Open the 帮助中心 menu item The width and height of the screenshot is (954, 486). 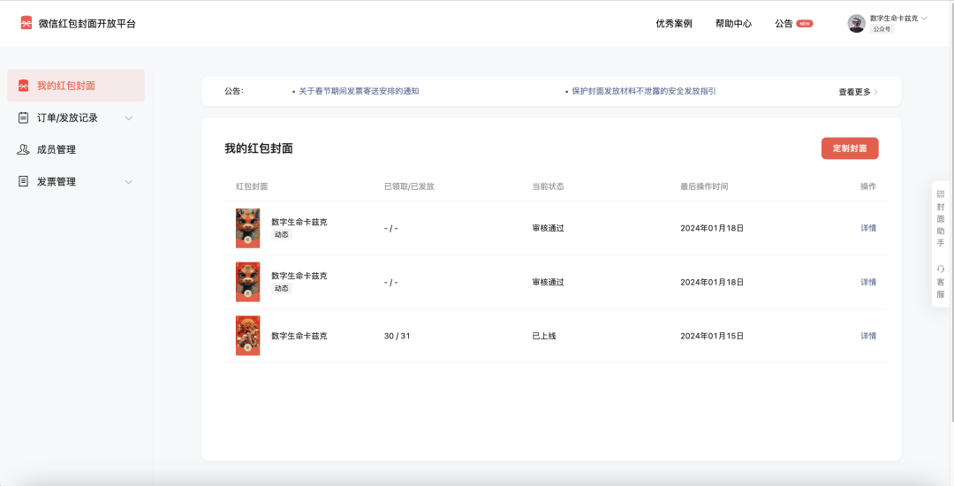click(733, 24)
